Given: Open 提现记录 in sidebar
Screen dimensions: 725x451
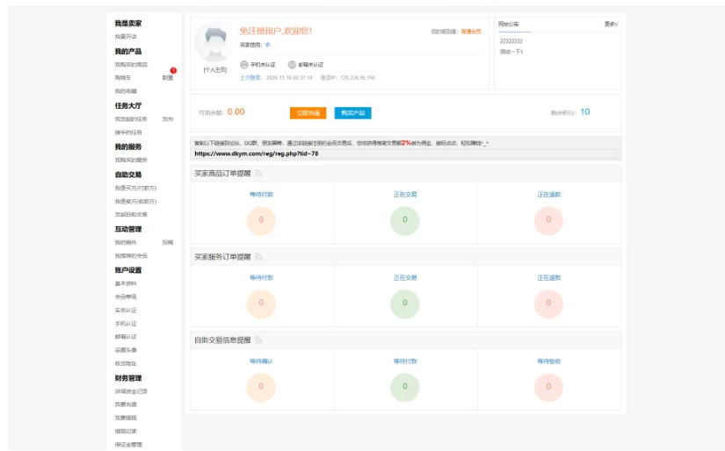Looking at the screenshot, I should (126, 431).
